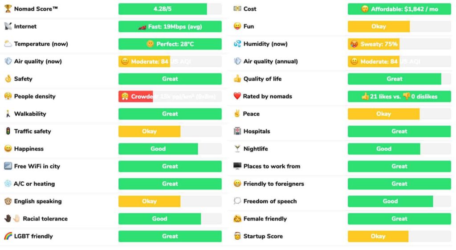Click the 21 likes vs 0 dislikes bar
This screenshot has width=456, height=250.
coord(399,96)
